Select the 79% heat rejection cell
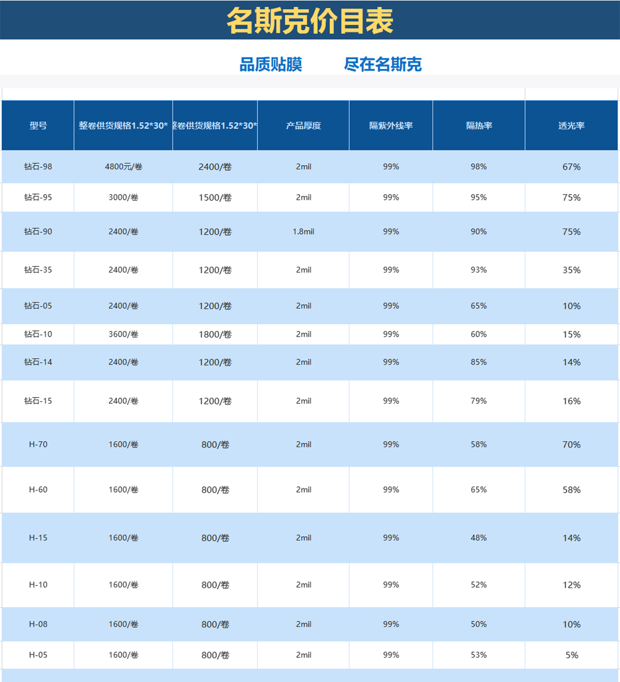 tap(479, 401)
